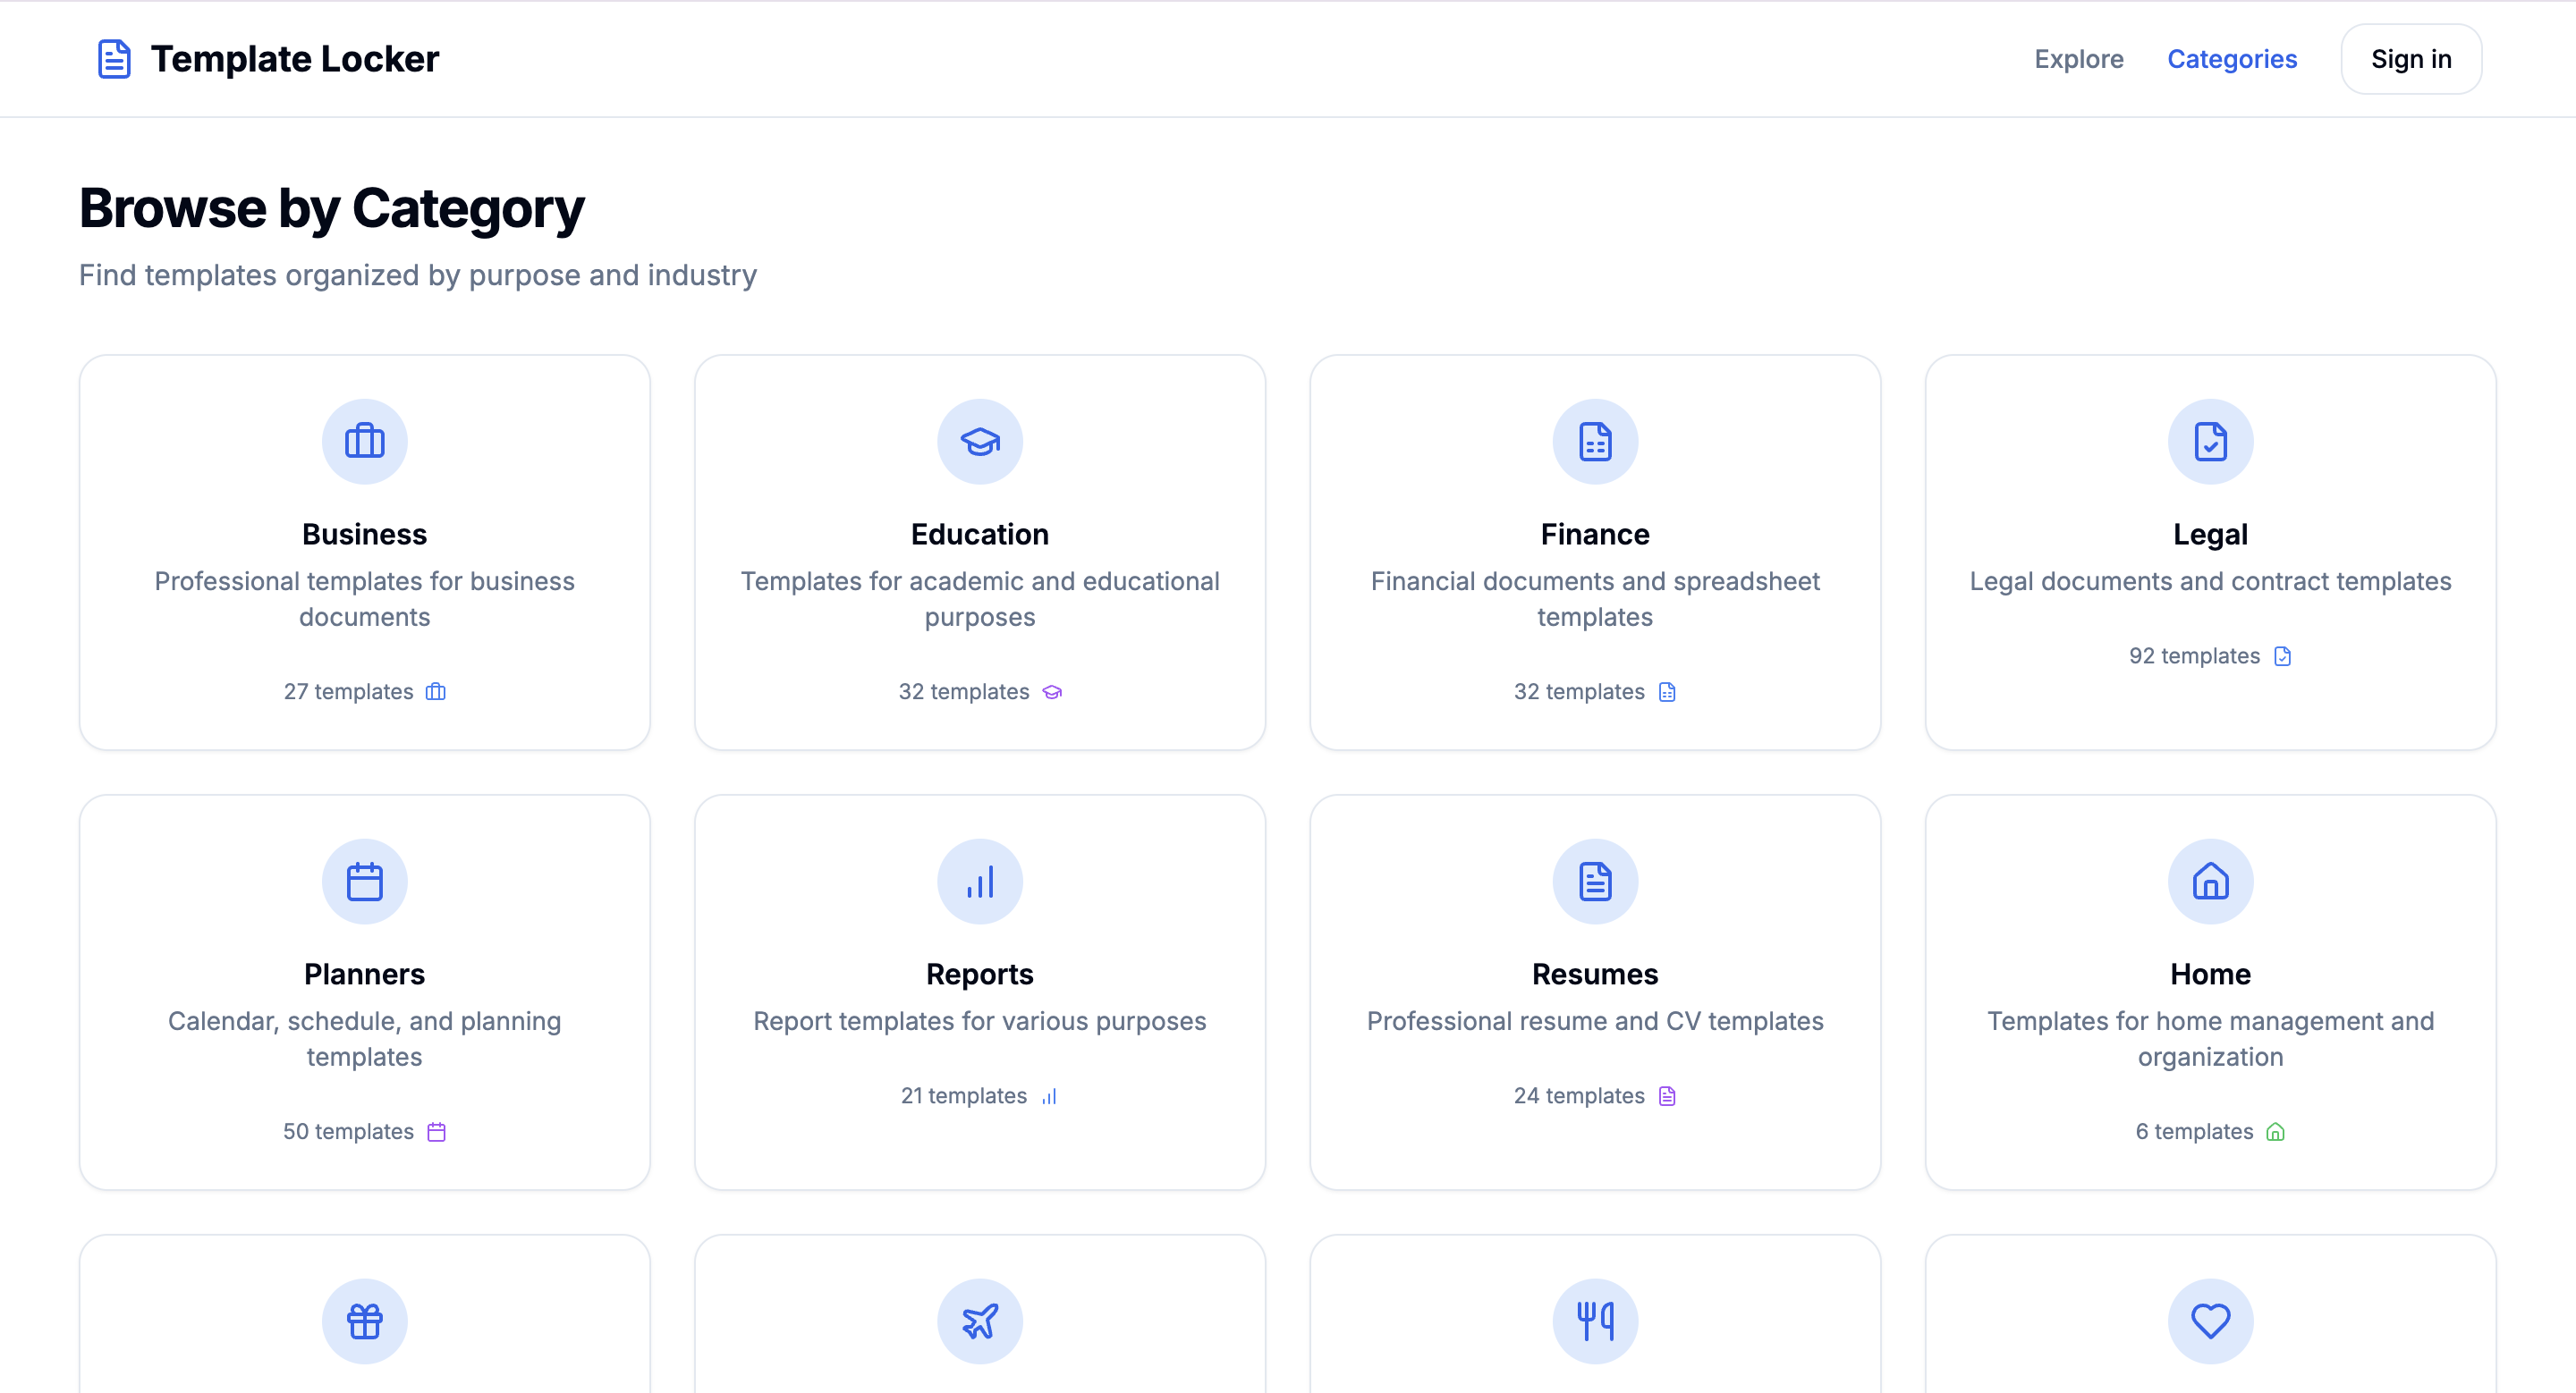Click small file icon beside Finance 32 templates

coord(1667,691)
